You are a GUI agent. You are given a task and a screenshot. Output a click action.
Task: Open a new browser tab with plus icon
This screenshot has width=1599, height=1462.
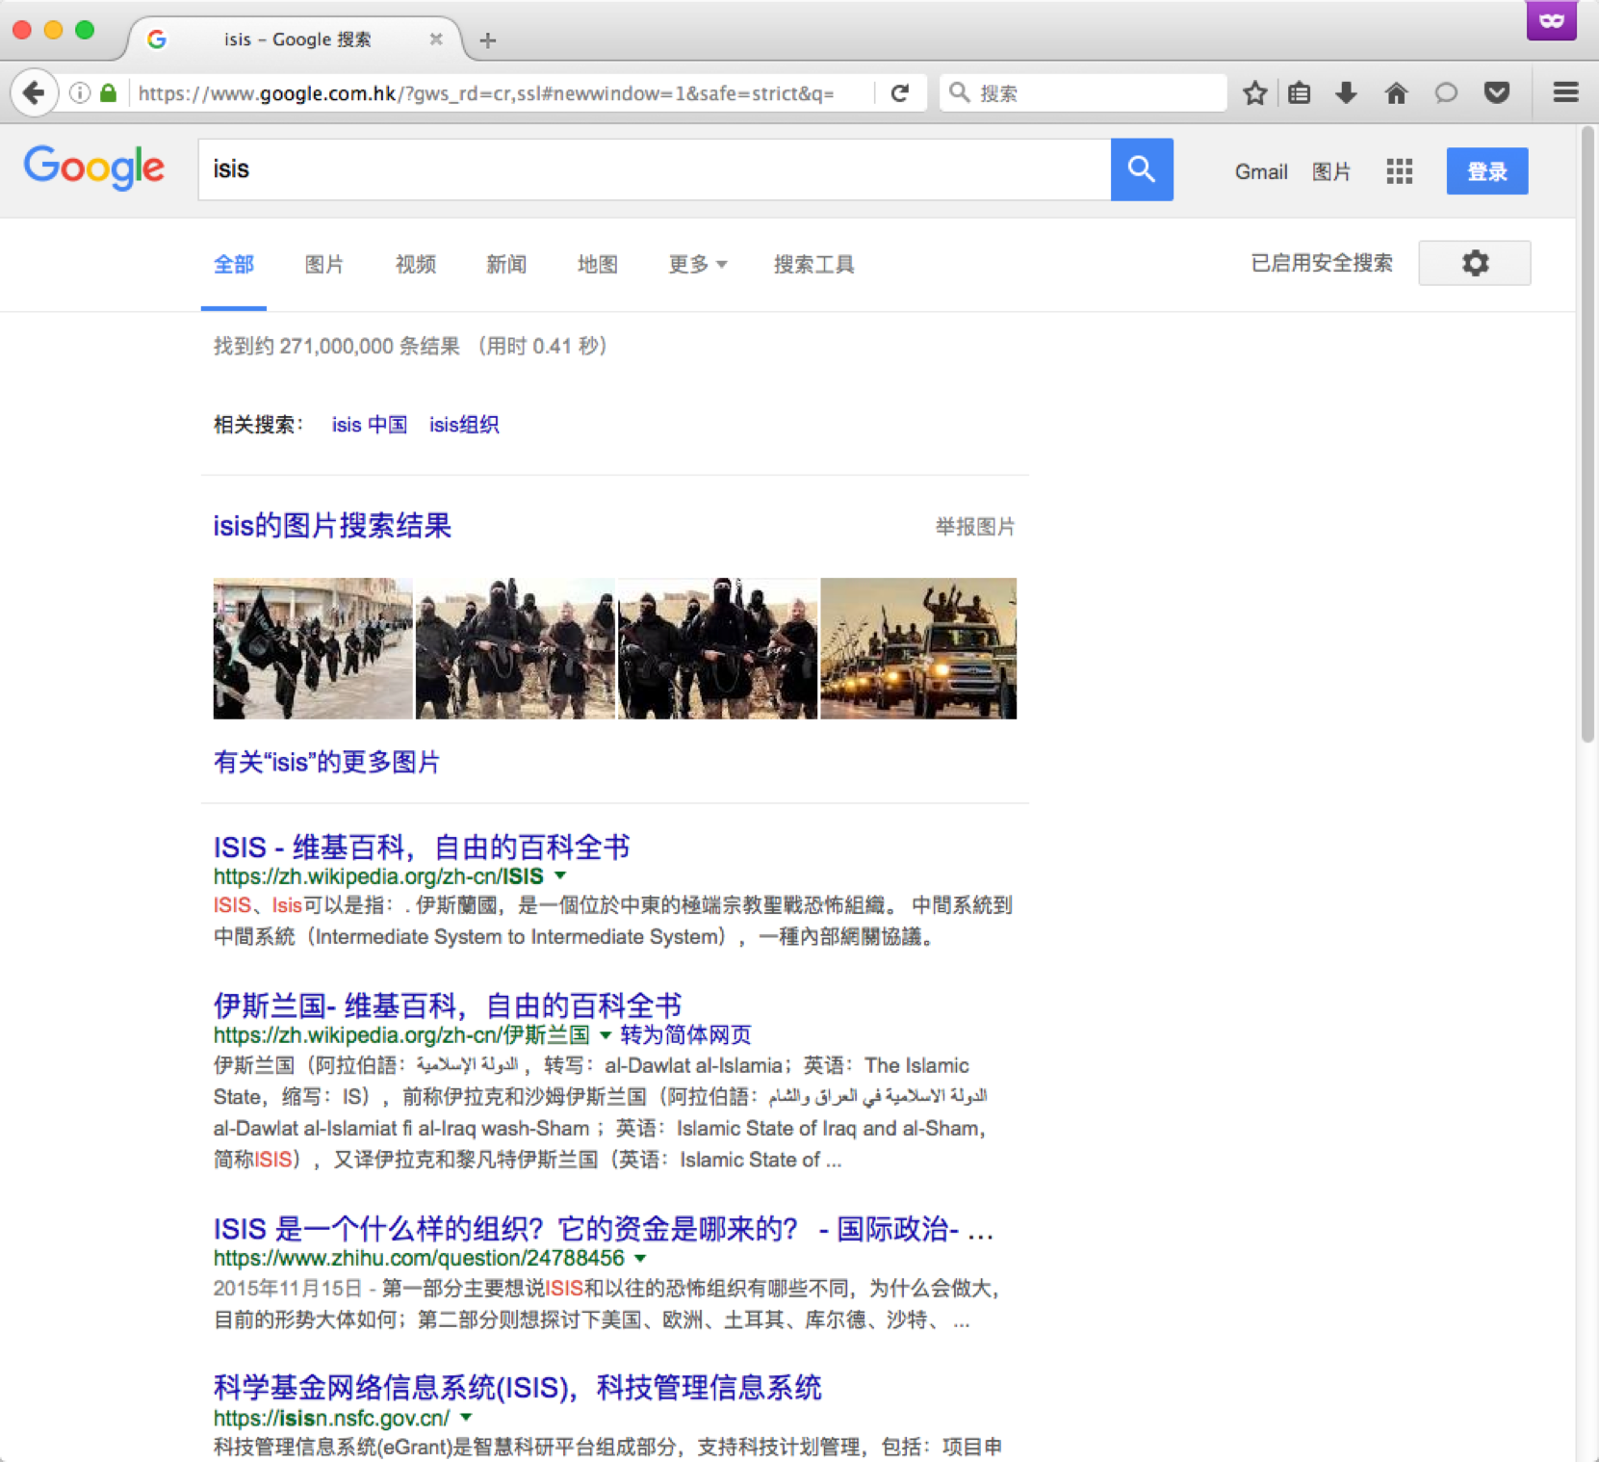488,40
